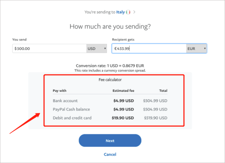The height and width of the screenshot is (163, 225).
Task: Click the $19.90 USD estimated fee
Action: click(x=123, y=118)
